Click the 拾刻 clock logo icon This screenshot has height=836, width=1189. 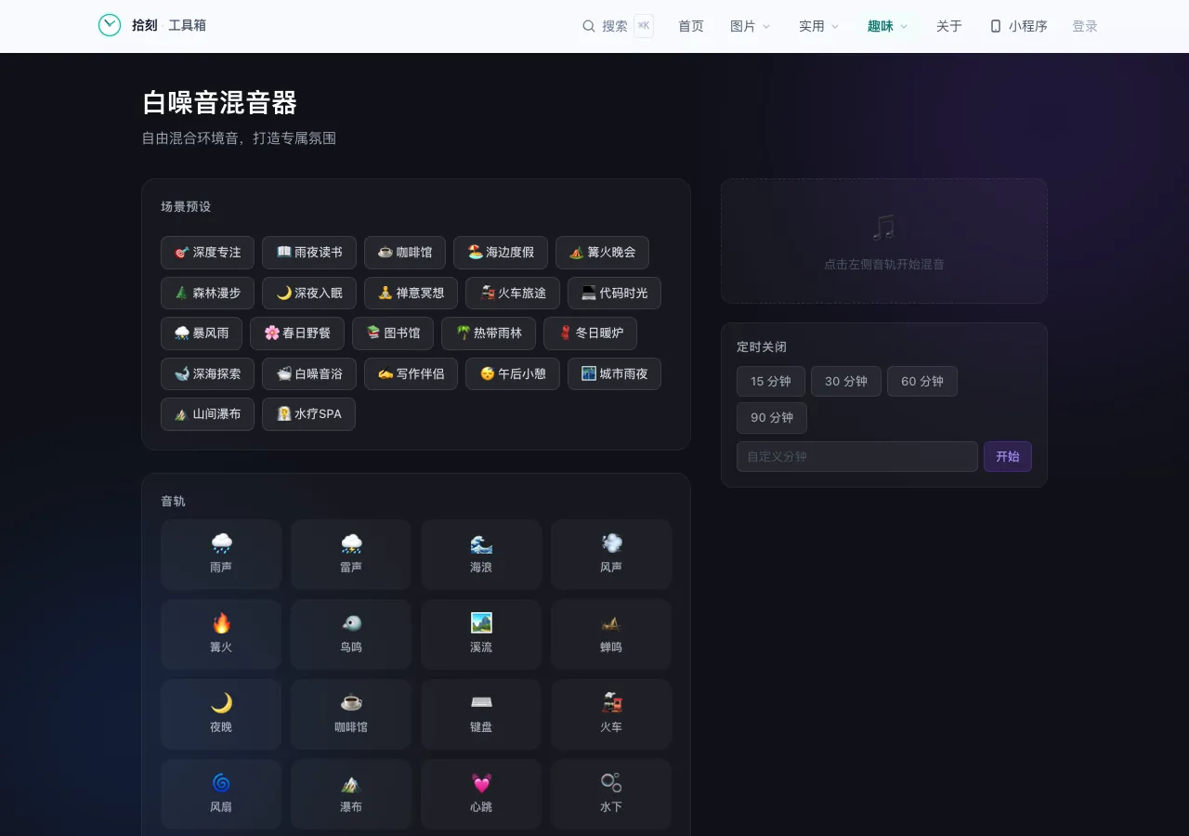(110, 25)
